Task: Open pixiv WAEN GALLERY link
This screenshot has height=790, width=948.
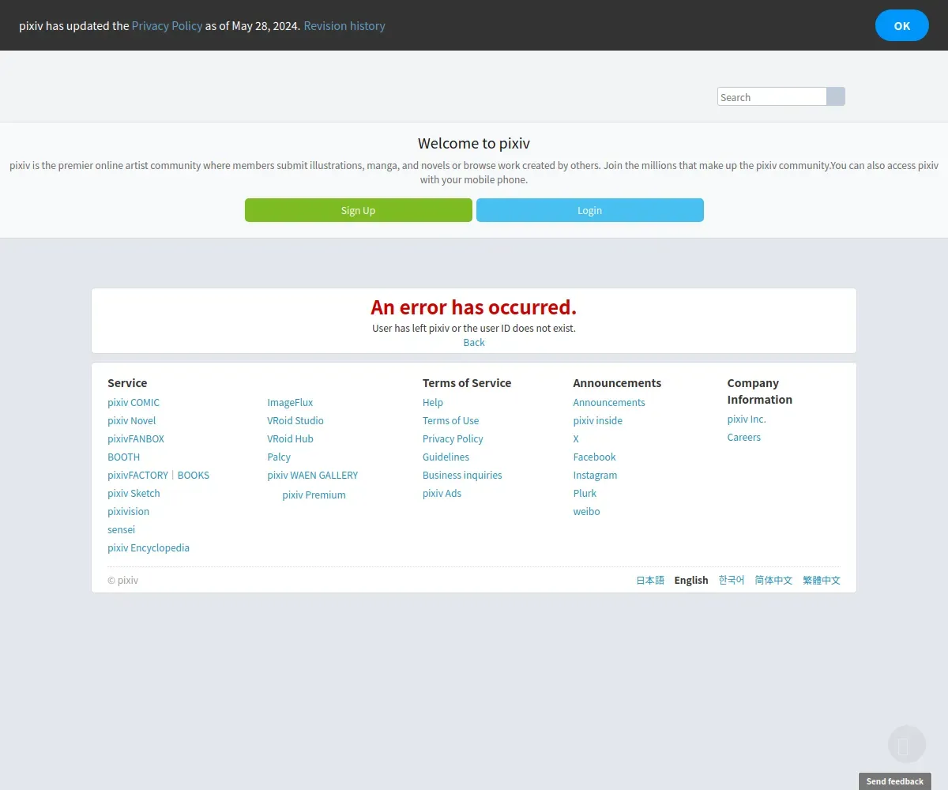Action: (x=313, y=475)
